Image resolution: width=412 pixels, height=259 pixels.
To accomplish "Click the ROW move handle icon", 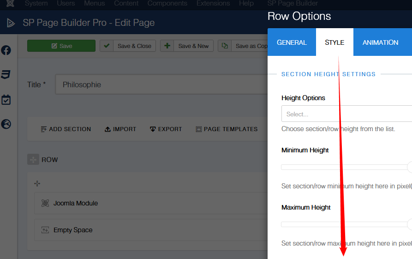I will coord(33,160).
